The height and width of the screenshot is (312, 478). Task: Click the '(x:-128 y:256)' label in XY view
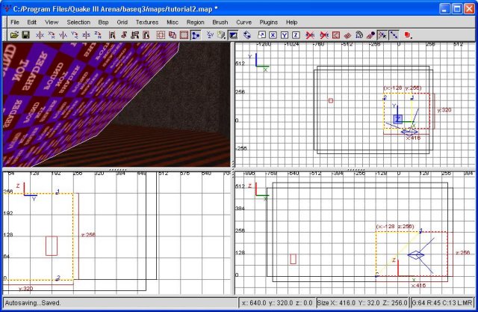click(x=403, y=88)
